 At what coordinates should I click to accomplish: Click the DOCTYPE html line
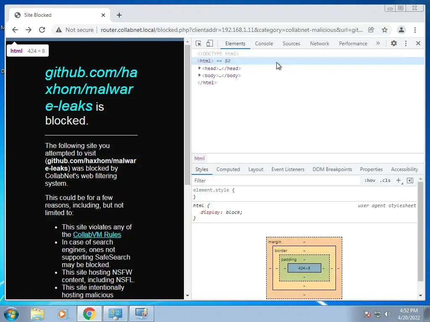click(218, 54)
